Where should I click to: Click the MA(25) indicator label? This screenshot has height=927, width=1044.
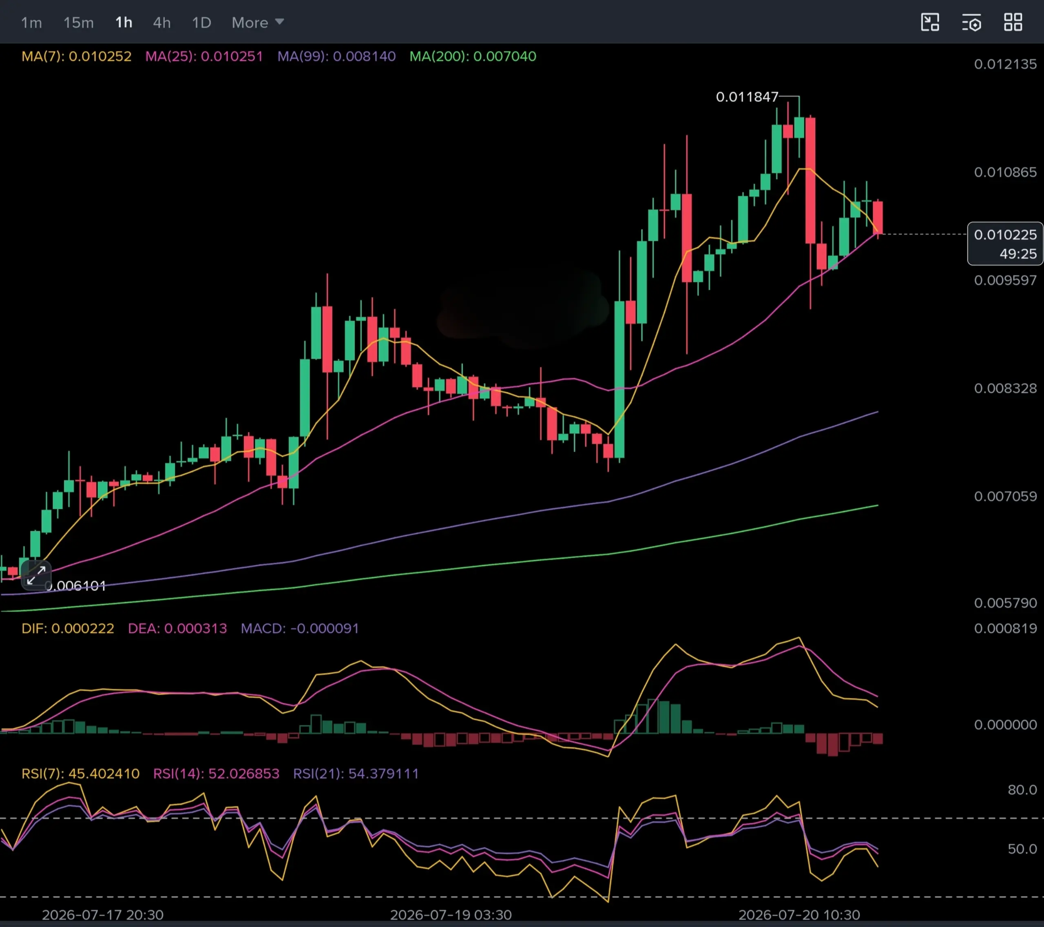tap(204, 56)
